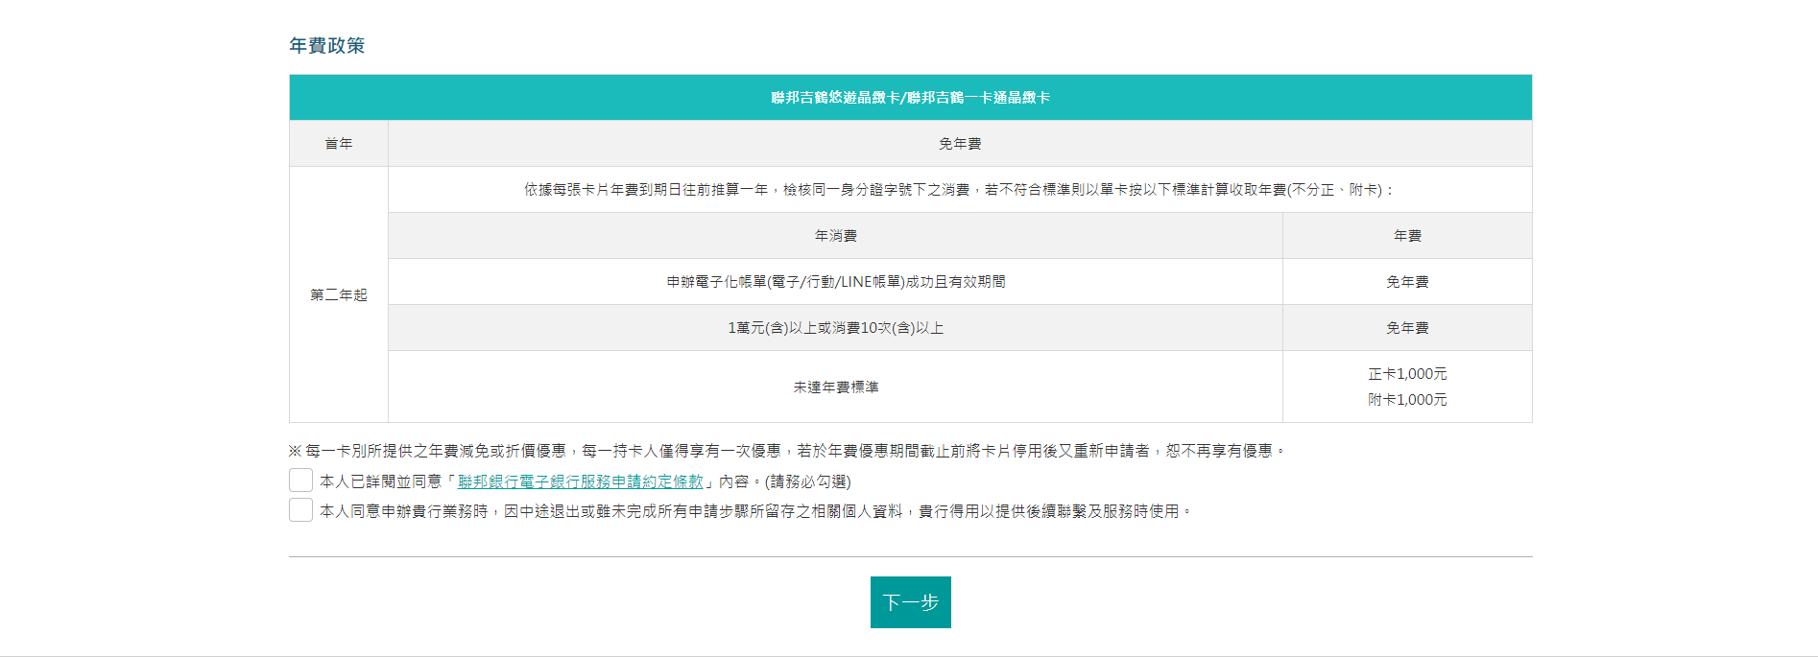Open the 聯邦銀行電子銀行服務申請約定條款 link

[581, 481]
